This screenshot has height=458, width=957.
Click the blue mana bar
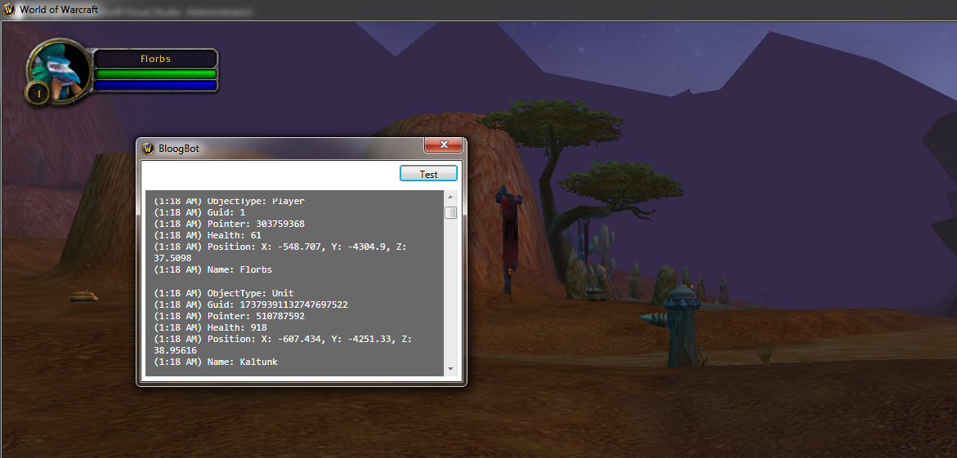155,86
